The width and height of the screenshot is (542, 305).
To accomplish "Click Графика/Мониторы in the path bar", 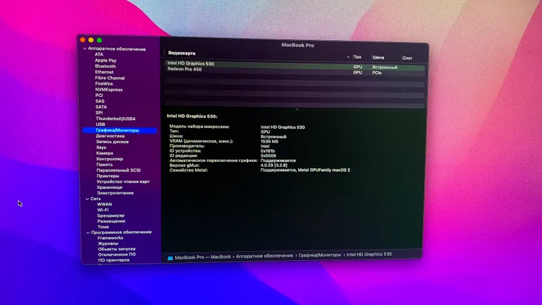I will (319, 256).
